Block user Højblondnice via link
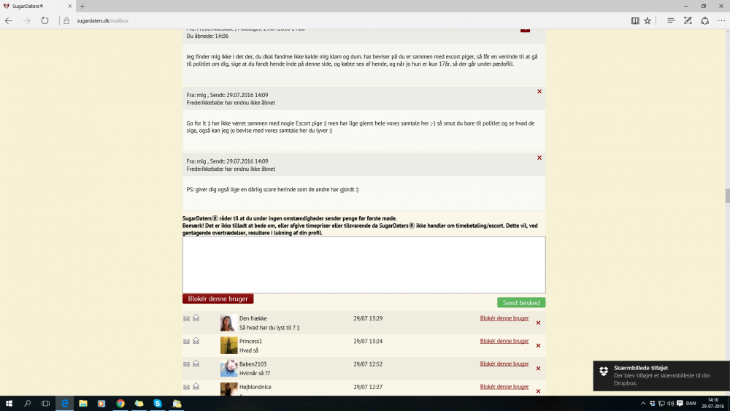 (x=504, y=387)
